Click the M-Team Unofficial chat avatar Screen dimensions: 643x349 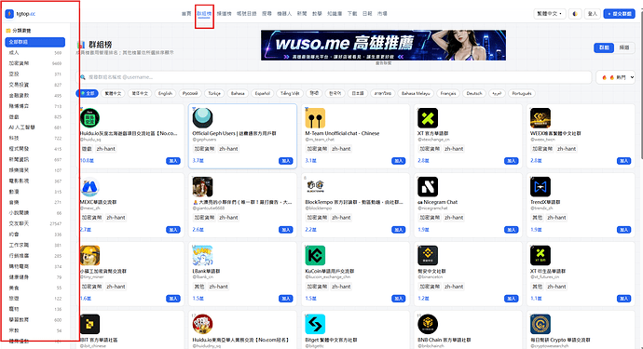315,118
